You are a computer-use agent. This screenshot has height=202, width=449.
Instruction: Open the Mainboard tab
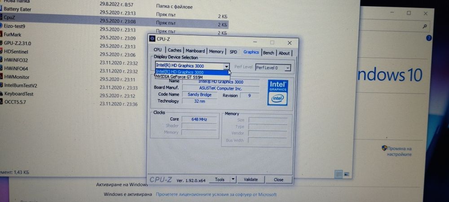(x=195, y=51)
